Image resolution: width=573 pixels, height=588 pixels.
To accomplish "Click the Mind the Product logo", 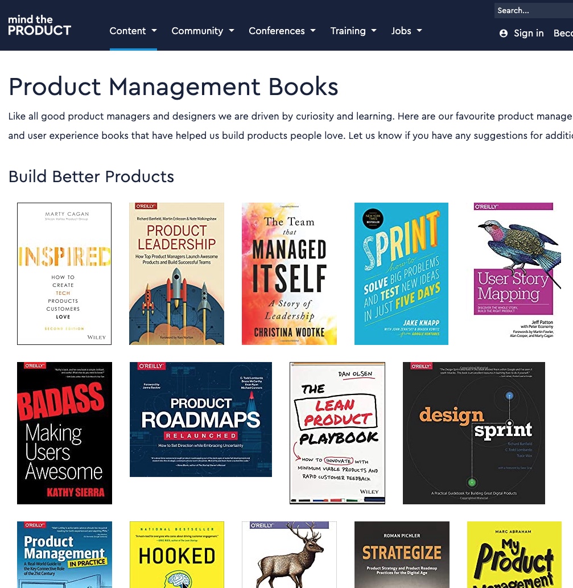I will tap(40, 25).
